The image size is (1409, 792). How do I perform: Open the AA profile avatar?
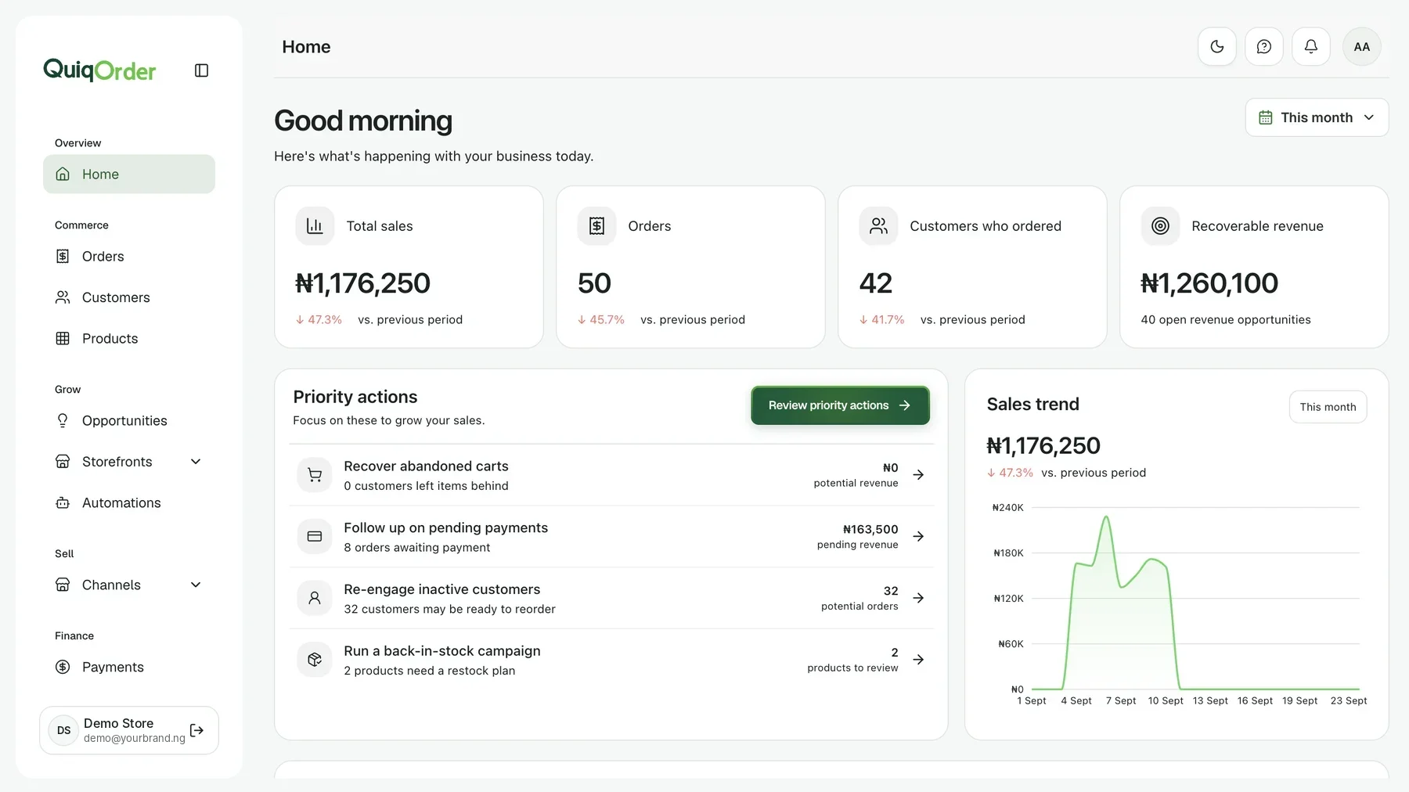[x=1362, y=47]
